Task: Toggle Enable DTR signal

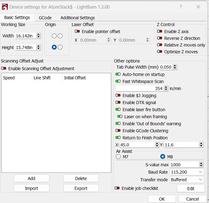Action: pos(118,103)
